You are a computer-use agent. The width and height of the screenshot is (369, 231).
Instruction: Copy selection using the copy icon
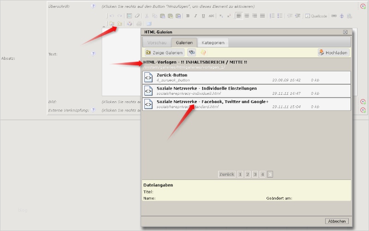coord(155,16)
